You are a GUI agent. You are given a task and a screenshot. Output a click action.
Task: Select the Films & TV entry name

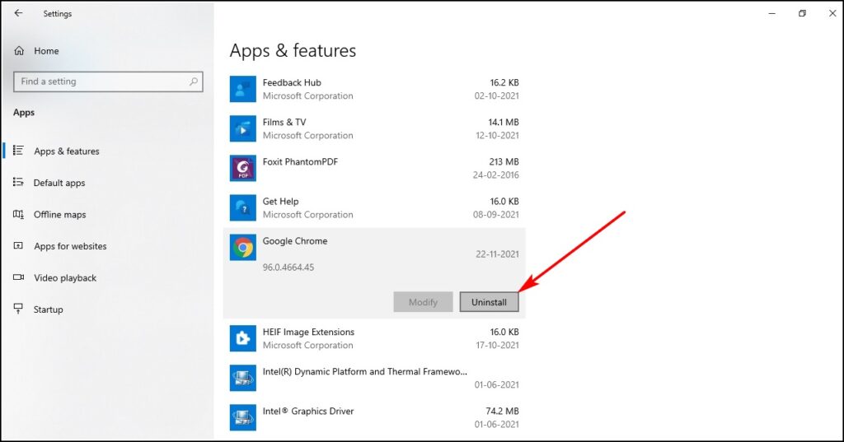(284, 122)
